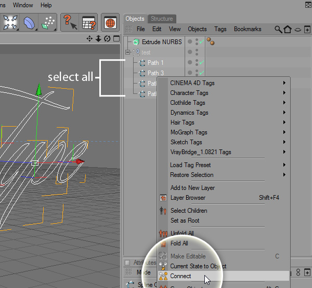Click the home icon in Objects panel

tap(288, 30)
